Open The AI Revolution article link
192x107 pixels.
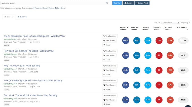pos(34,36)
